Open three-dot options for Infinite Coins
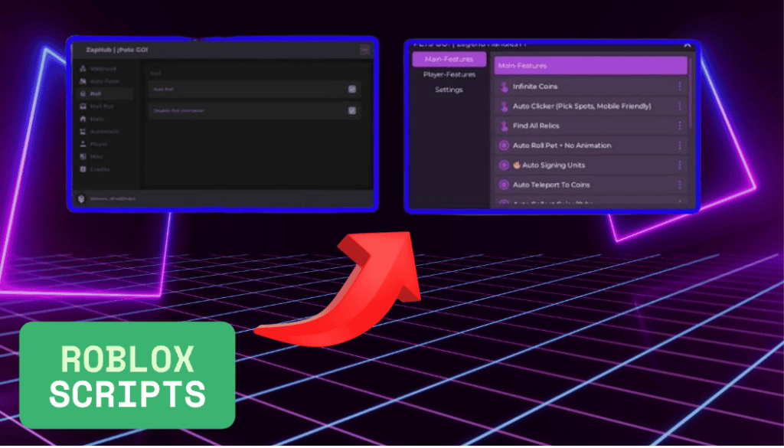This screenshot has width=784, height=448. click(680, 87)
